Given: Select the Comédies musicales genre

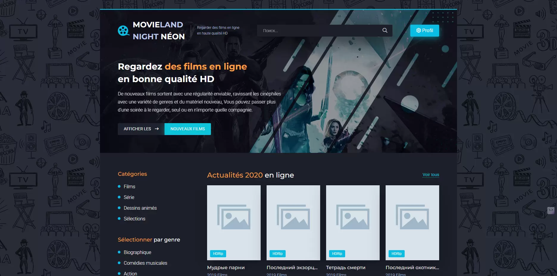Looking at the screenshot, I should (145, 263).
